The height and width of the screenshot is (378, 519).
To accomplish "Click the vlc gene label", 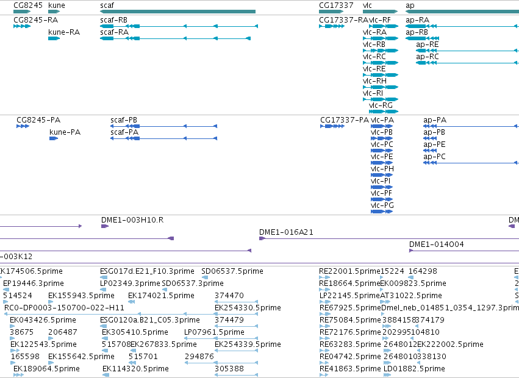I will pyautogui.click(x=367, y=5).
